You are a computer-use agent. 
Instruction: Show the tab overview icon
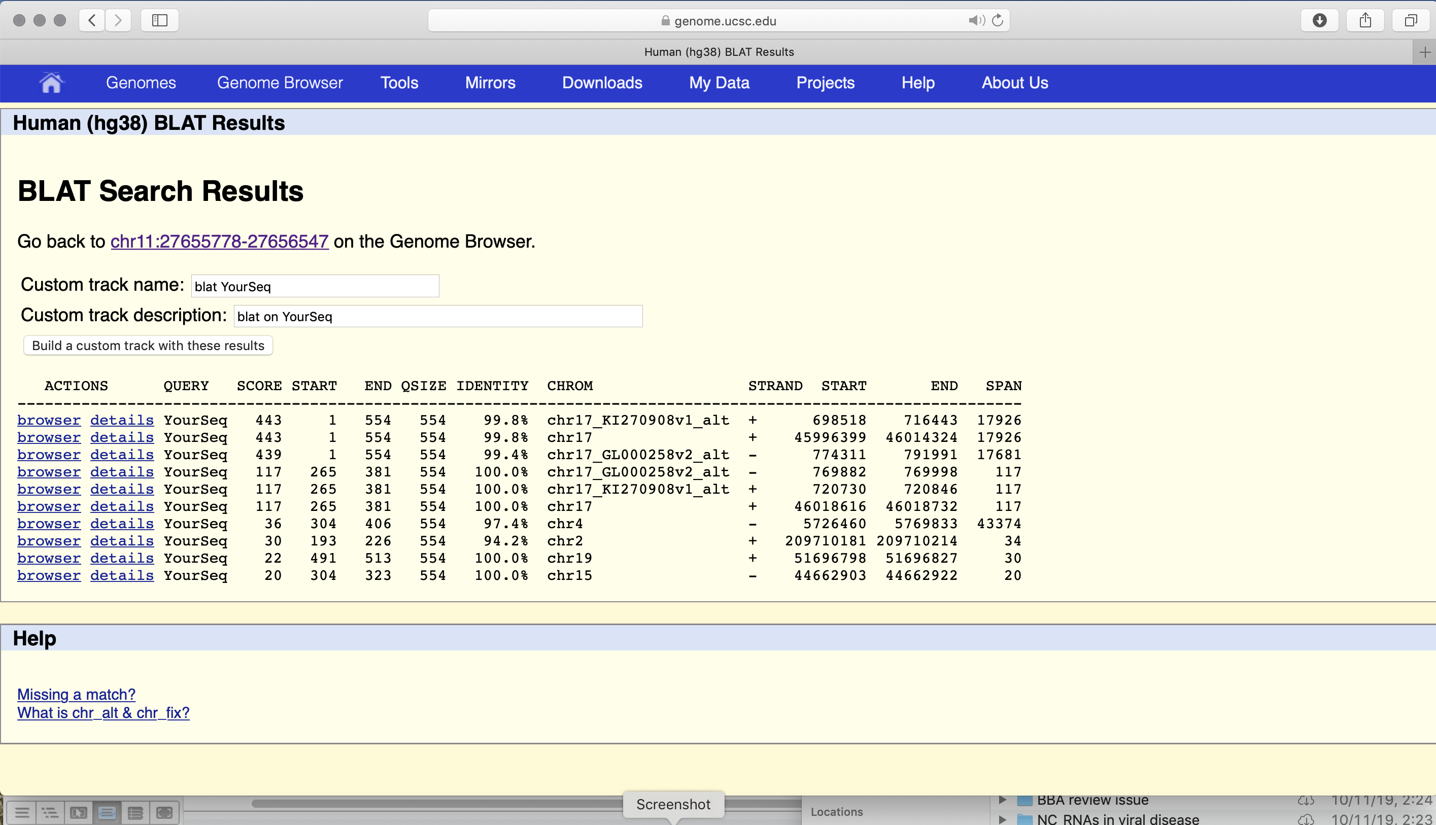click(1411, 21)
